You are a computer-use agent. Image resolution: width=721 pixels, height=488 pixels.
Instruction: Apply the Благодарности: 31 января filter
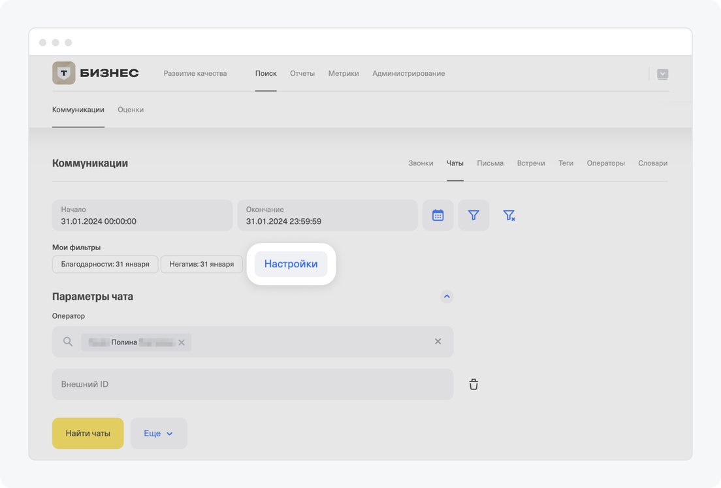pyautogui.click(x=105, y=264)
